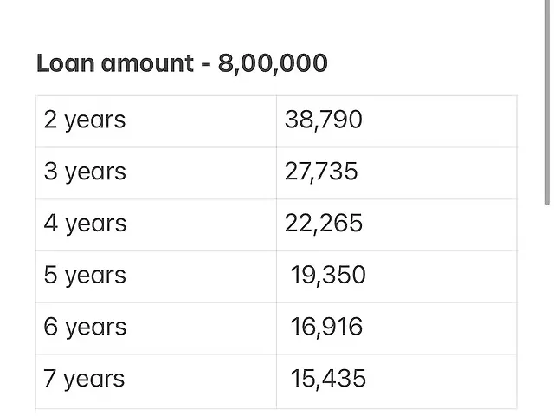Select the 27,735 amount cell
Screen dimensions: 554x416
coord(396,173)
